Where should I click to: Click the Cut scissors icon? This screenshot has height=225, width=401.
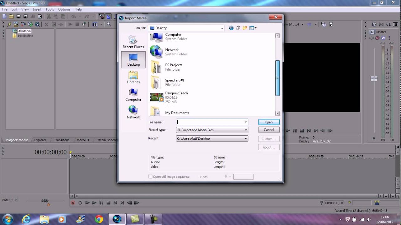49,16
